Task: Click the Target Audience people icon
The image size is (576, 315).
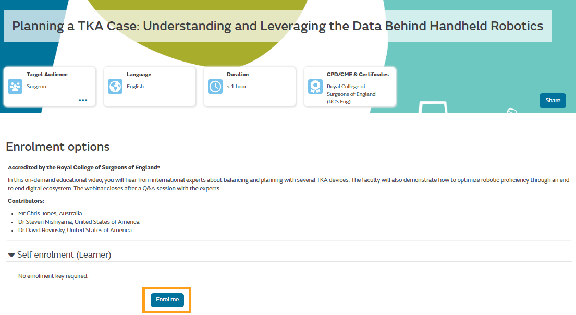Action: 15,87
